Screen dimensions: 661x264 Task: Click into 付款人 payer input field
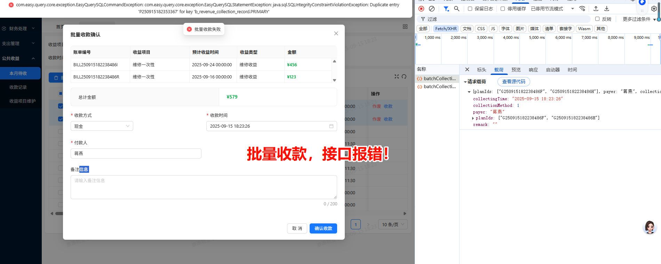pos(136,153)
